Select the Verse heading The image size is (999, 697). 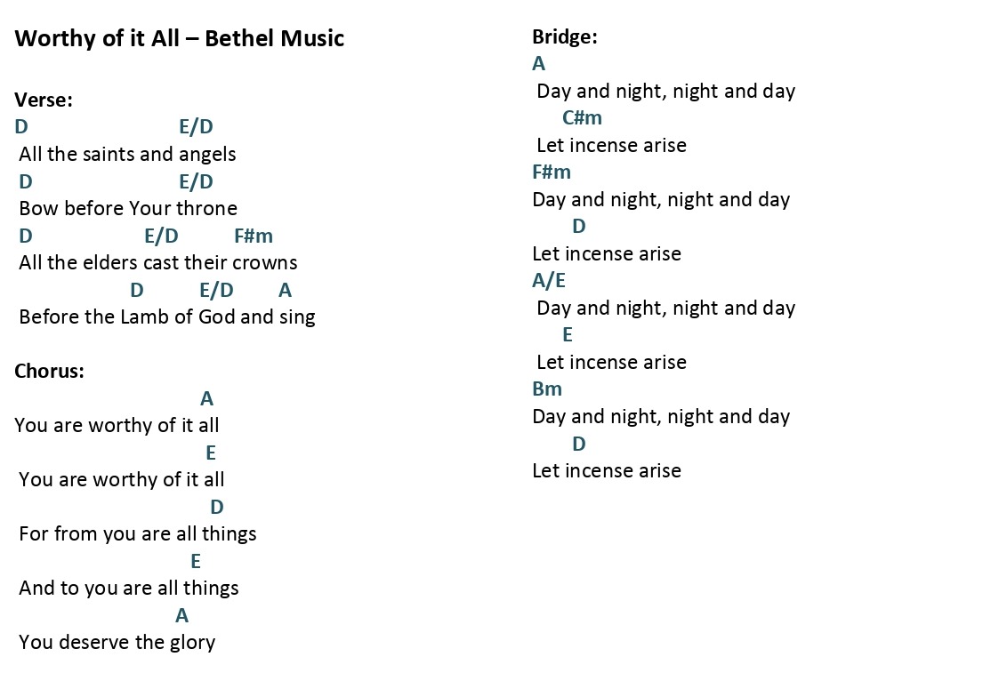pyautogui.click(x=44, y=100)
